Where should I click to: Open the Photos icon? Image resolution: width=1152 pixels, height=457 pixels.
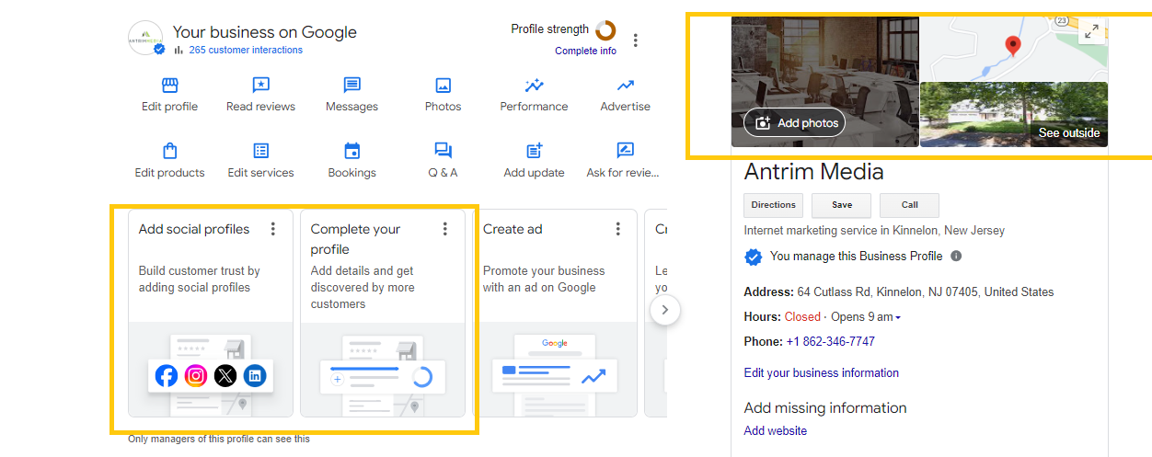point(443,86)
